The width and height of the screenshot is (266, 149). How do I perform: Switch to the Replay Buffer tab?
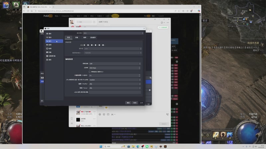93,37
